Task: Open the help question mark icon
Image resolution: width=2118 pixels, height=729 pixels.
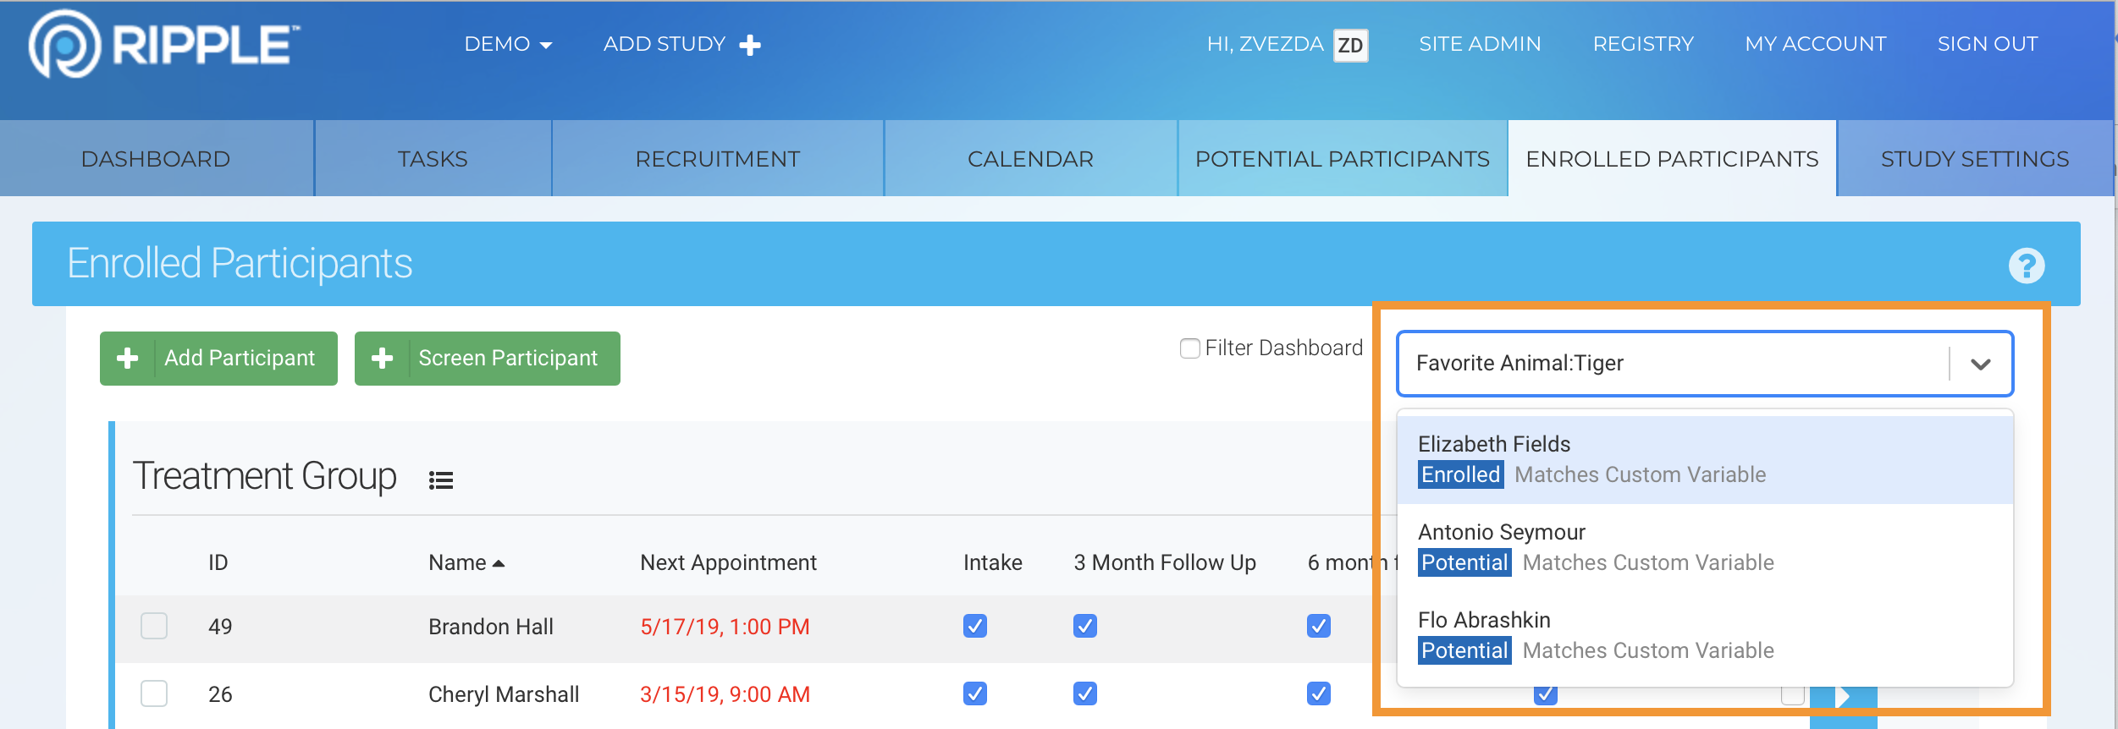Action: click(x=2026, y=266)
